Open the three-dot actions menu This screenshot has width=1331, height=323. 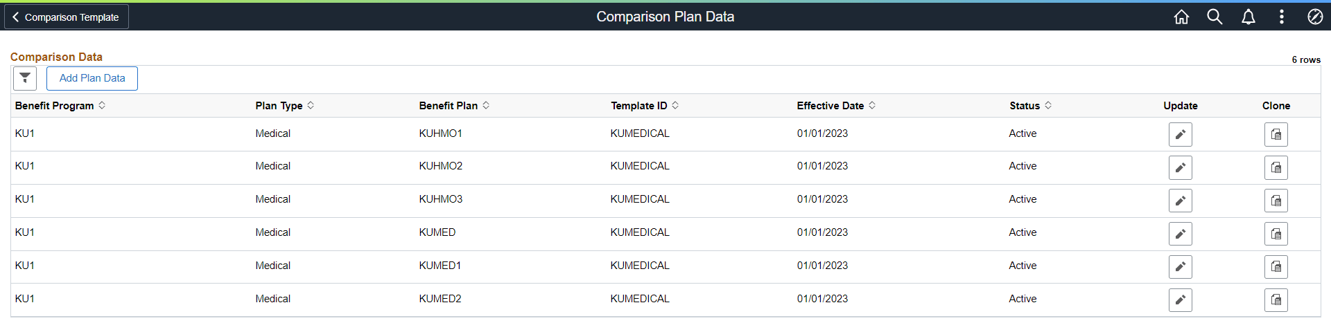[1281, 17]
